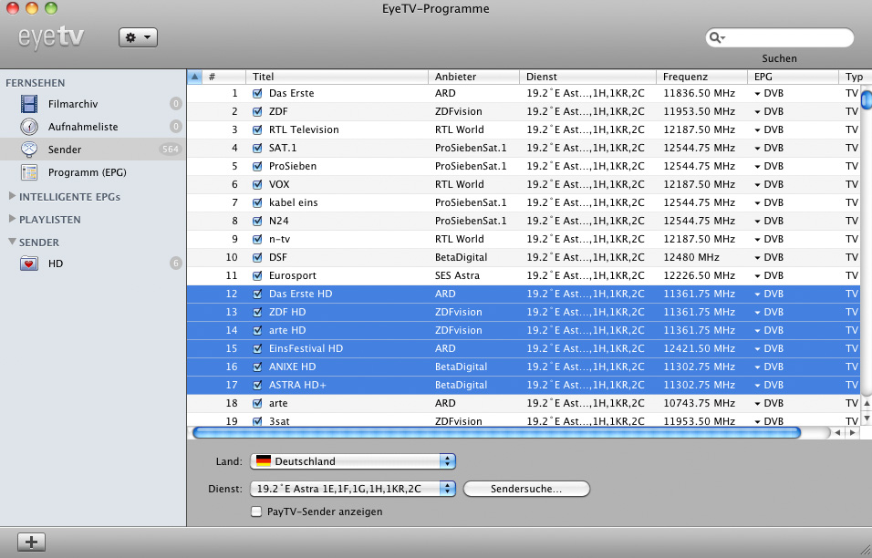Sort by Typ column header
872x558 pixels.
854,77
